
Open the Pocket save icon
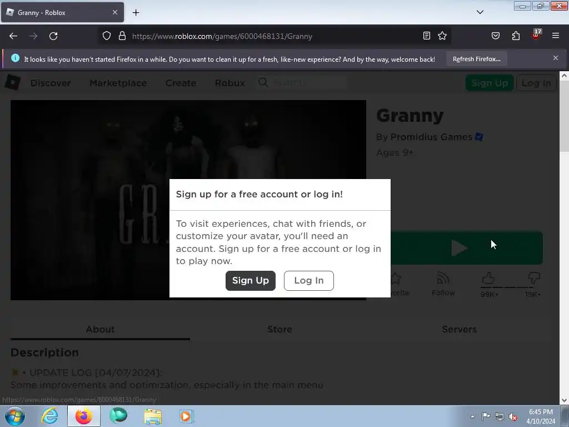point(495,36)
